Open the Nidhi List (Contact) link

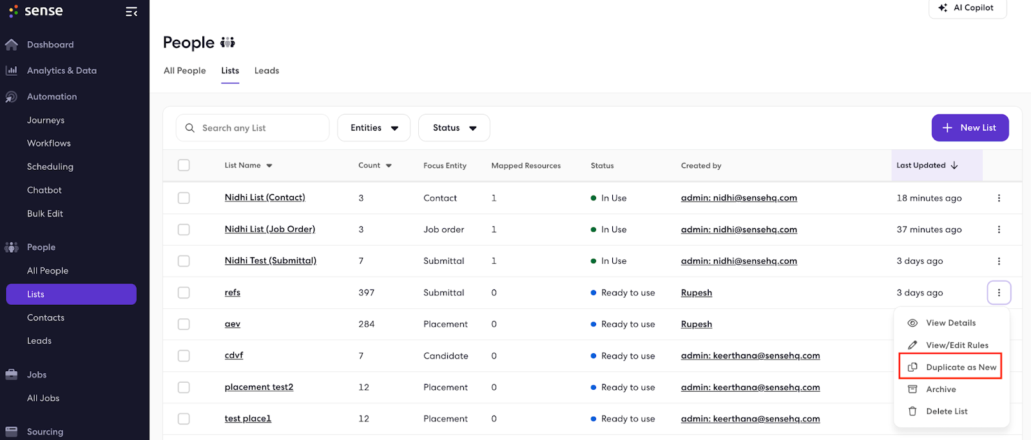265,197
